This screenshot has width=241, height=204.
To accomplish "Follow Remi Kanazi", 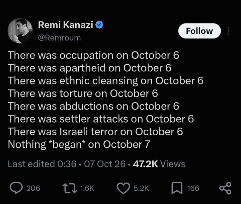I will coord(199,31).
